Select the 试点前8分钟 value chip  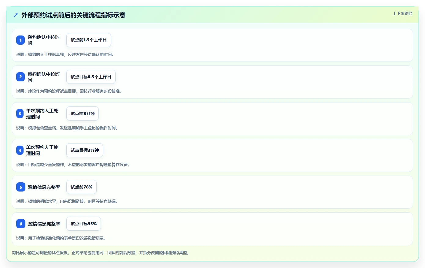[x=83, y=114]
